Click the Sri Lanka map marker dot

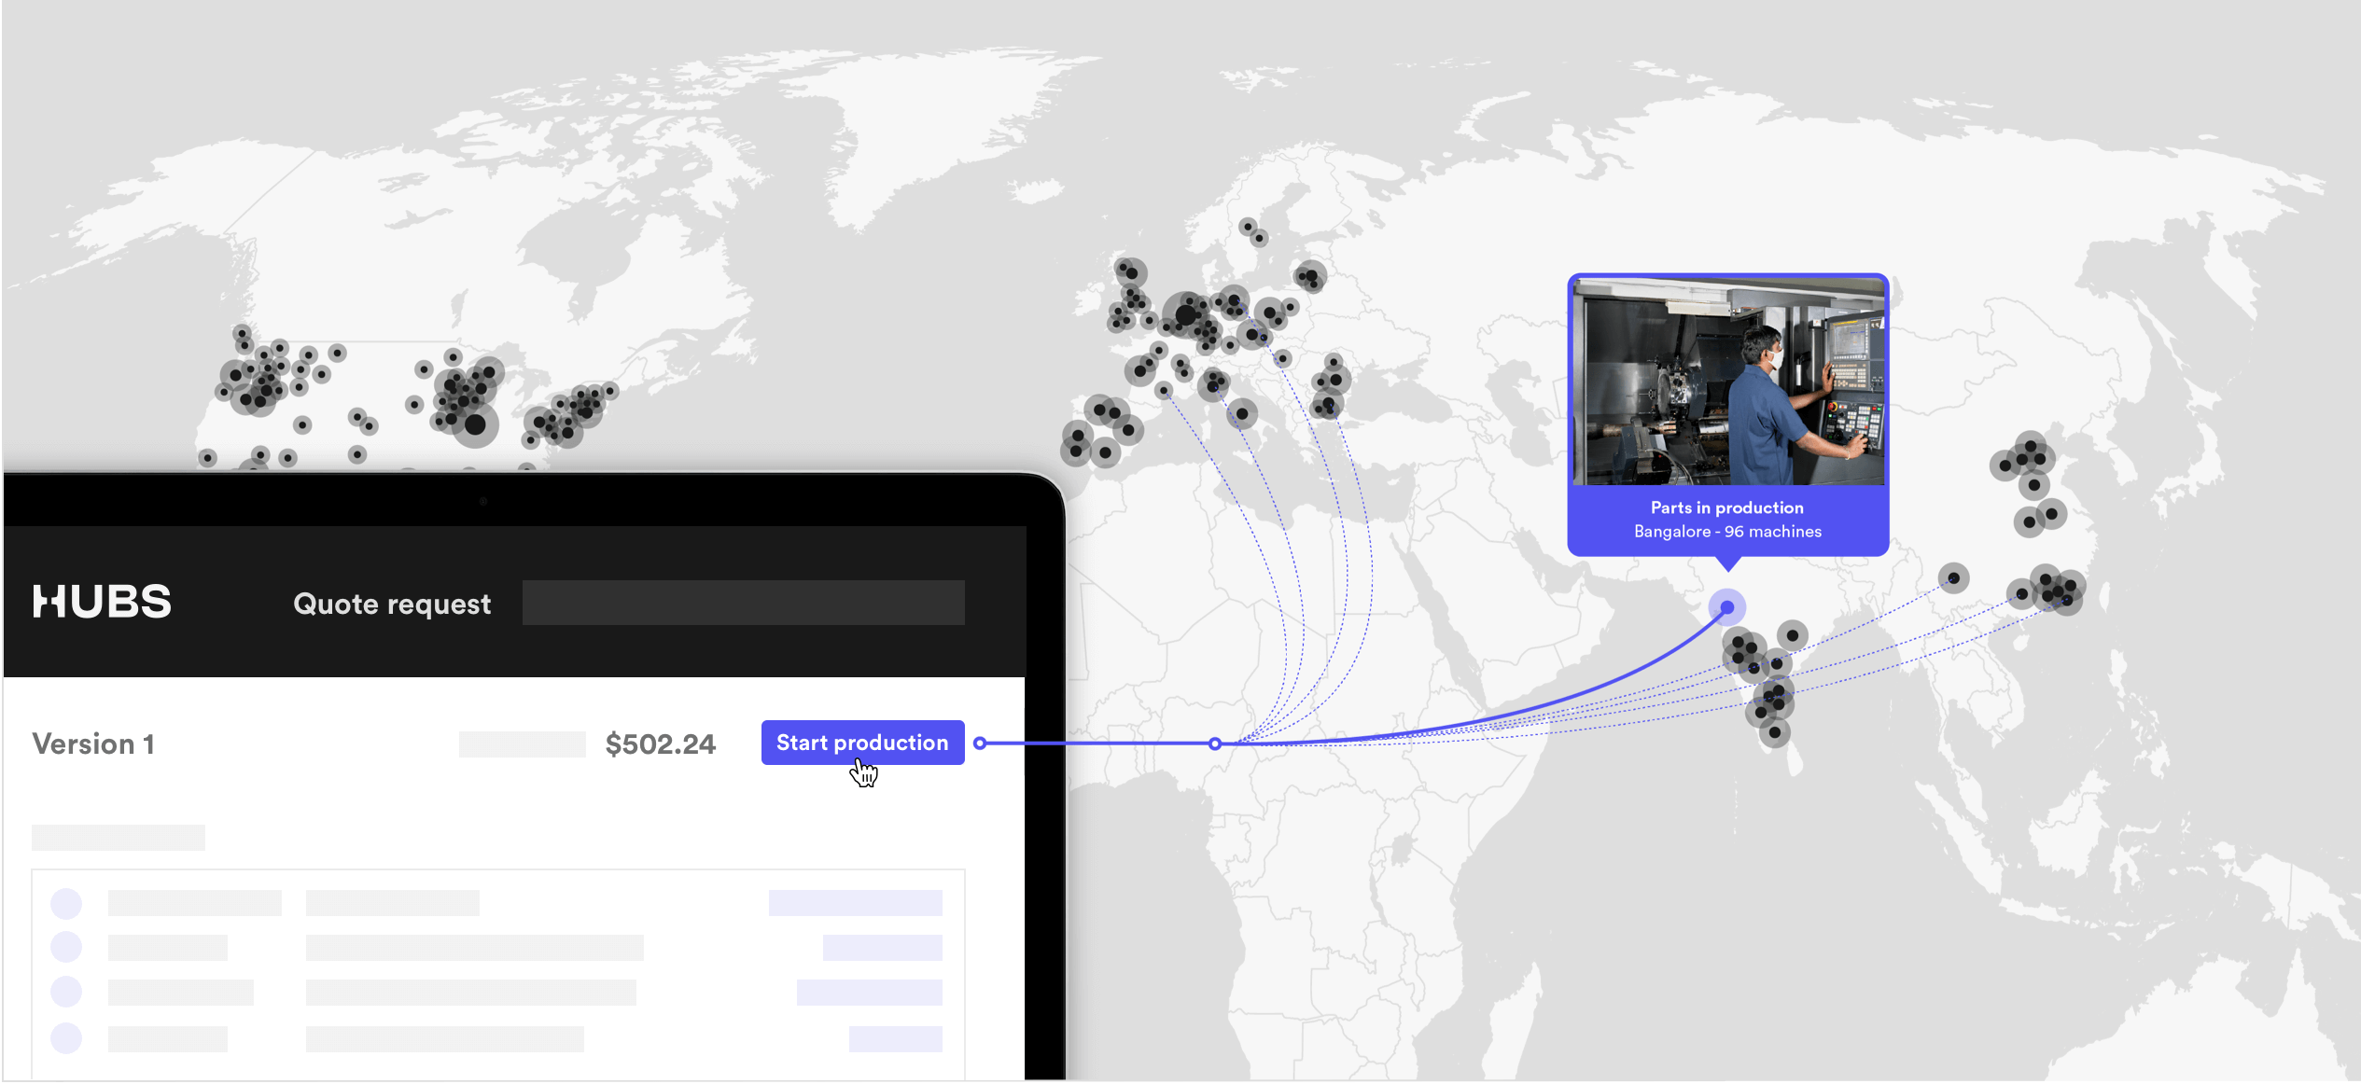[x=1775, y=733]
